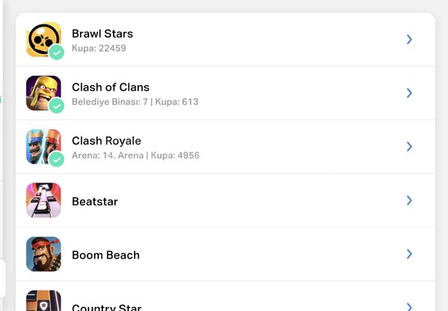Expand the Clash Royale row chevron

[409, 146]
